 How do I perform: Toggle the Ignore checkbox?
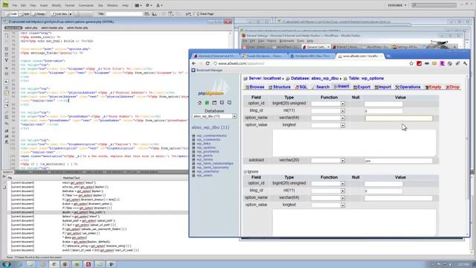tap(245, 172)
